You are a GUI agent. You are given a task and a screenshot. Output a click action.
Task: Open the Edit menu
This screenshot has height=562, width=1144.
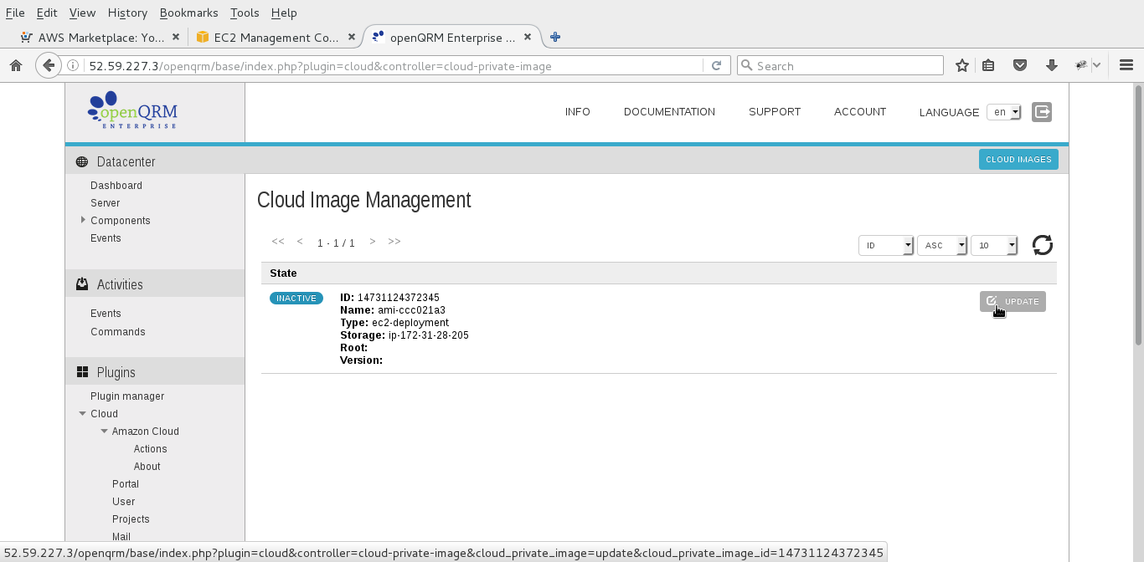(x=46, y=13)
